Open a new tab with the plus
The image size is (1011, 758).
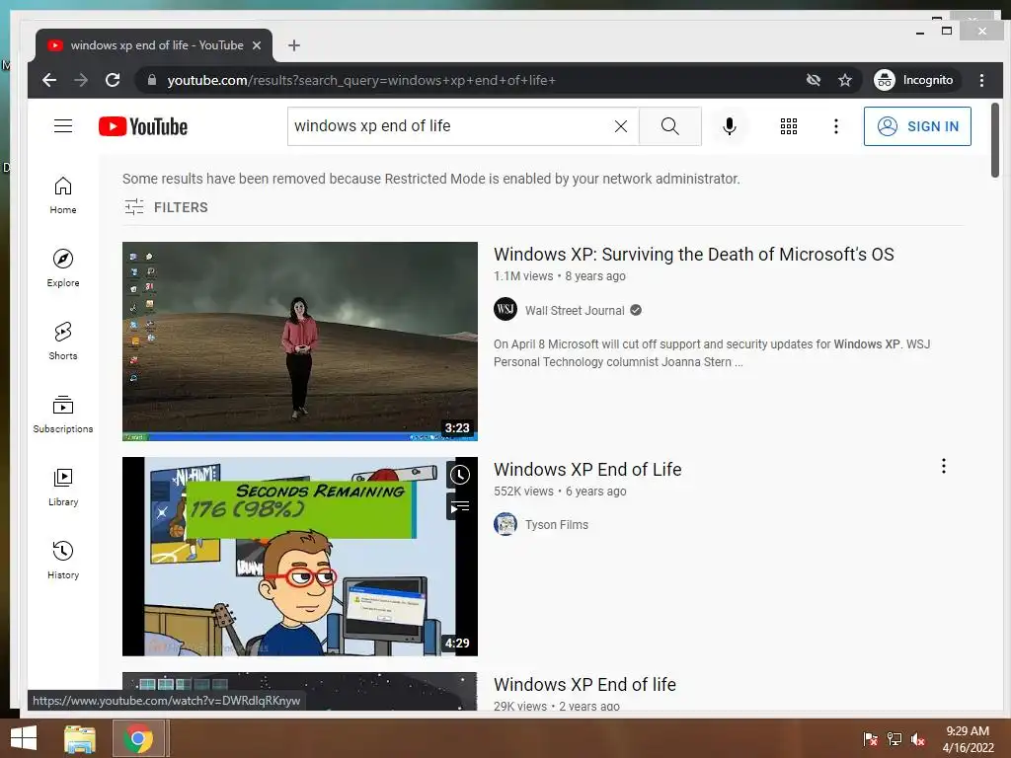[294, 45]
